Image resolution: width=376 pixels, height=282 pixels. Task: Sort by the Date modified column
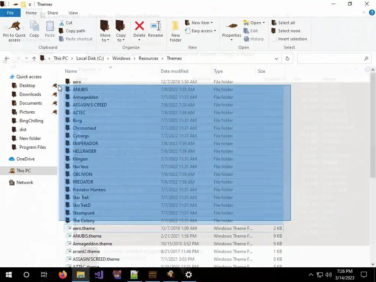pyautogui.click(x=185, y=71)
